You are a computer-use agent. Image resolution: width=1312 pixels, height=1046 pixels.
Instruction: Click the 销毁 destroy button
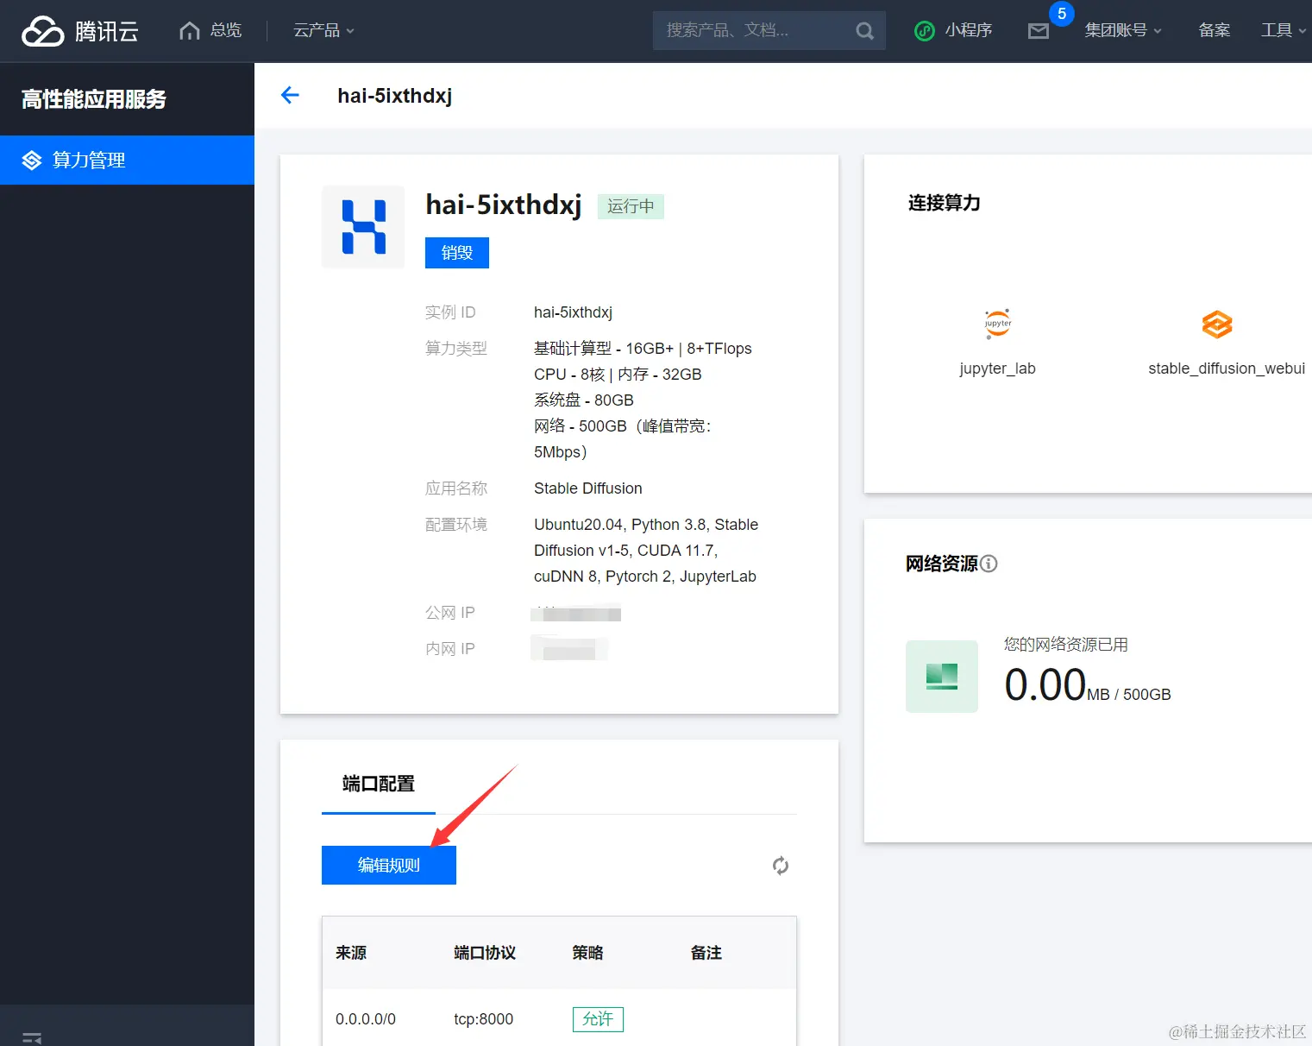457,253
